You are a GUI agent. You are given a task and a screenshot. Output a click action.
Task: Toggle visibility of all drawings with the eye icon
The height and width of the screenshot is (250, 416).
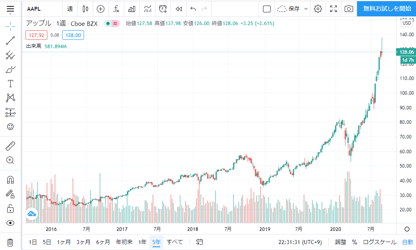pos(10,223)
